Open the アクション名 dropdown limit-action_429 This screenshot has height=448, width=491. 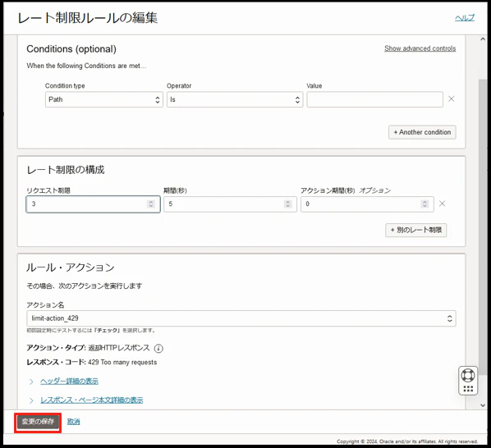[x=241, y=318]
